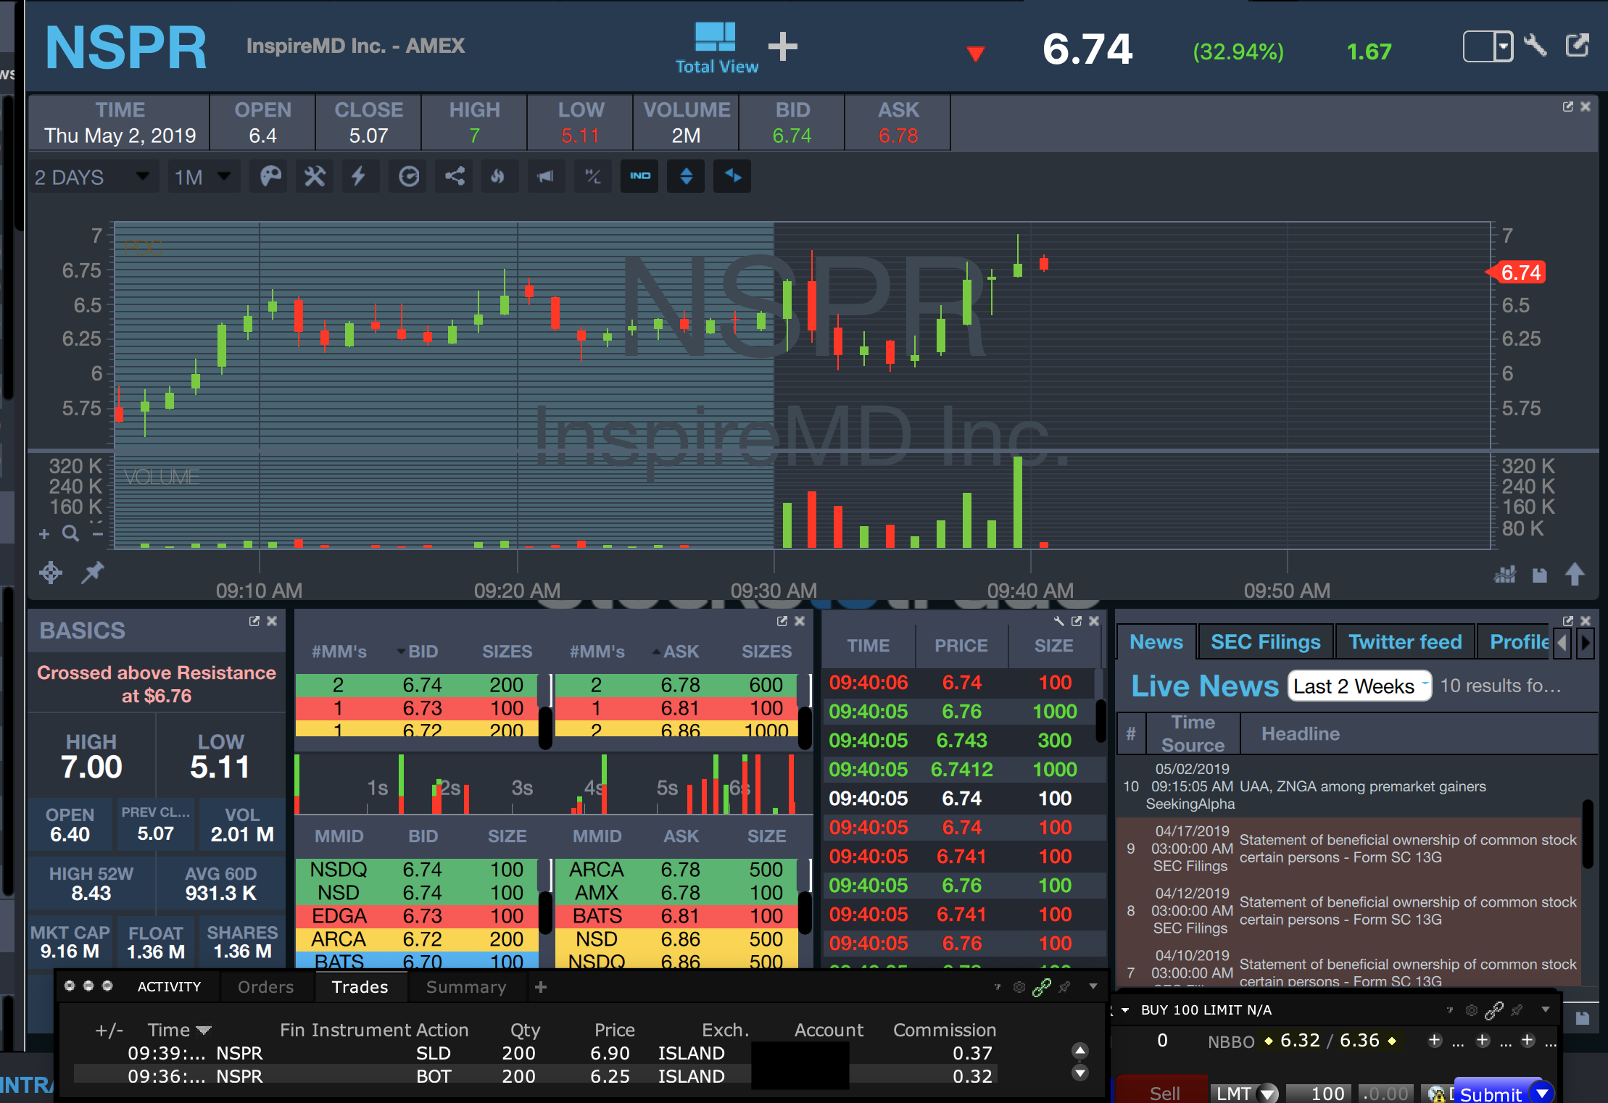Click the flame heat icon in chart toolbar

(498, 177)
